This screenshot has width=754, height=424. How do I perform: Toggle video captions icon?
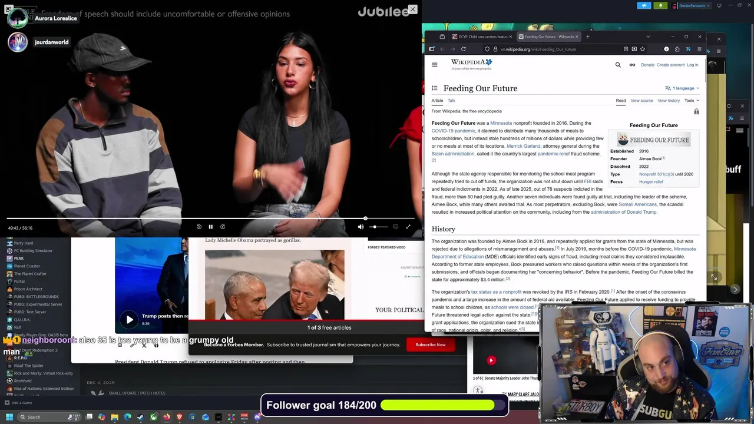click(x=395, y=227)
